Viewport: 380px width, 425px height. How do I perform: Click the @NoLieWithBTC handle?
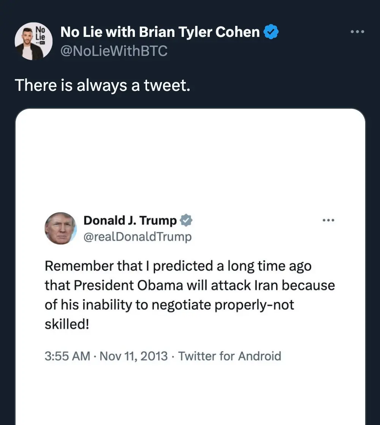114,51
